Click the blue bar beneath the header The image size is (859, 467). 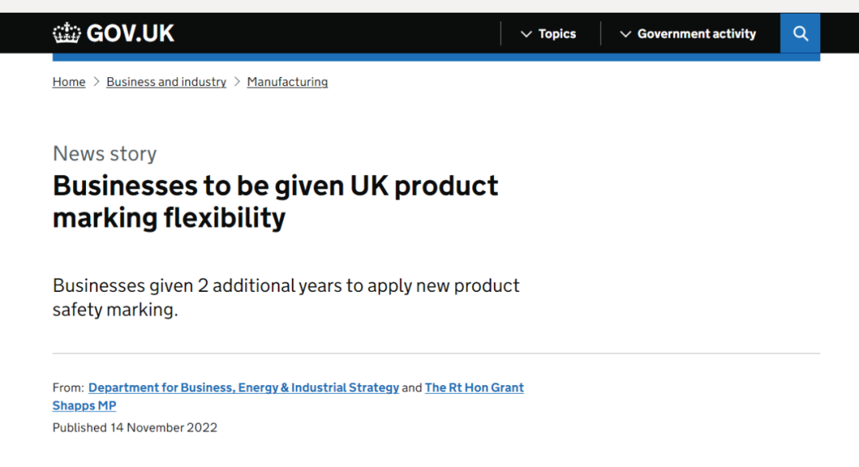click(x=436, y=57)
